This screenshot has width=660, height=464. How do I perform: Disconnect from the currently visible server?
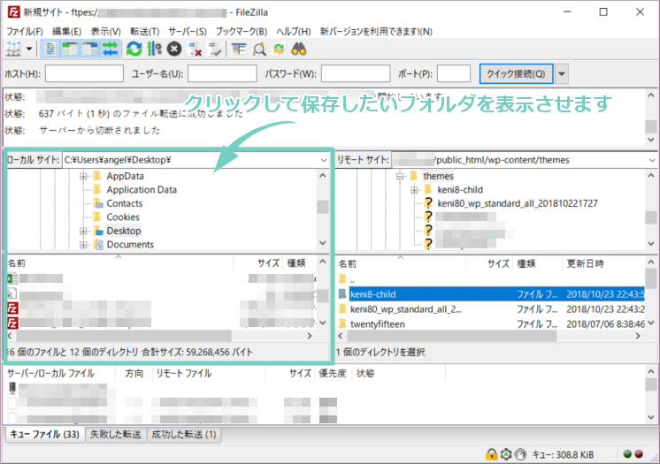[195, 49]
